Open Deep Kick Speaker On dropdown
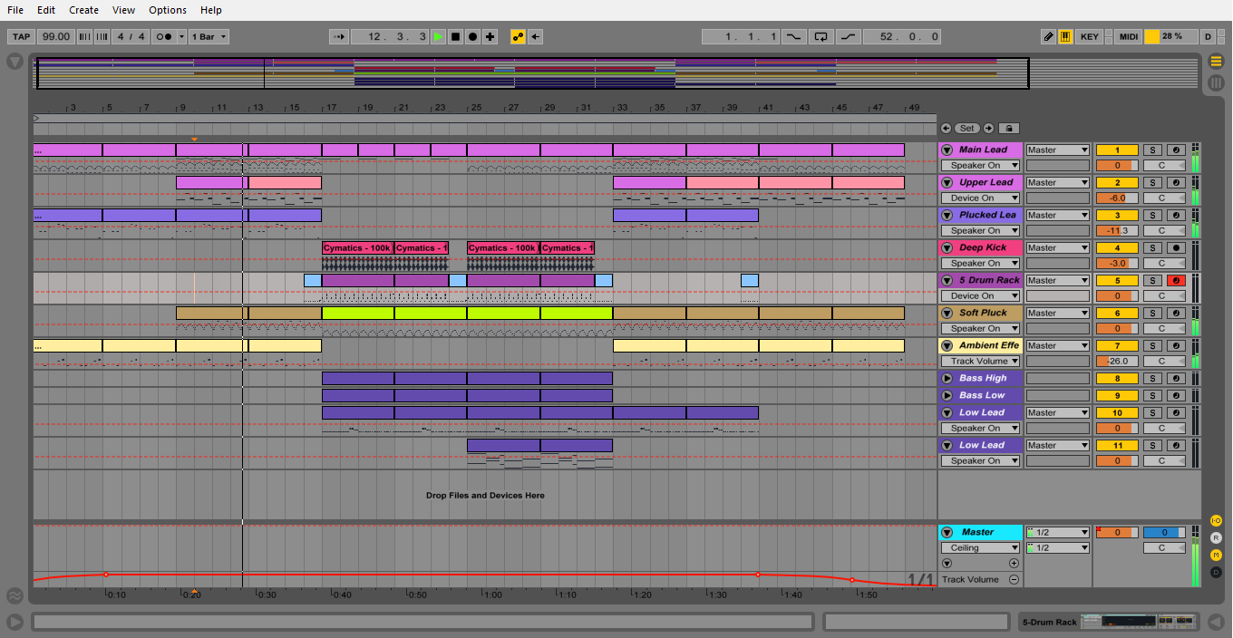This screenshot has height=638, width=1233. click(x=980, y=263)
